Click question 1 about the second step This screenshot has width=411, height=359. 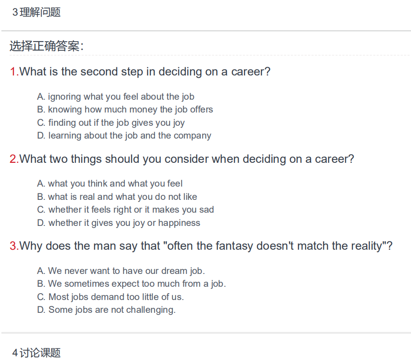140,72
